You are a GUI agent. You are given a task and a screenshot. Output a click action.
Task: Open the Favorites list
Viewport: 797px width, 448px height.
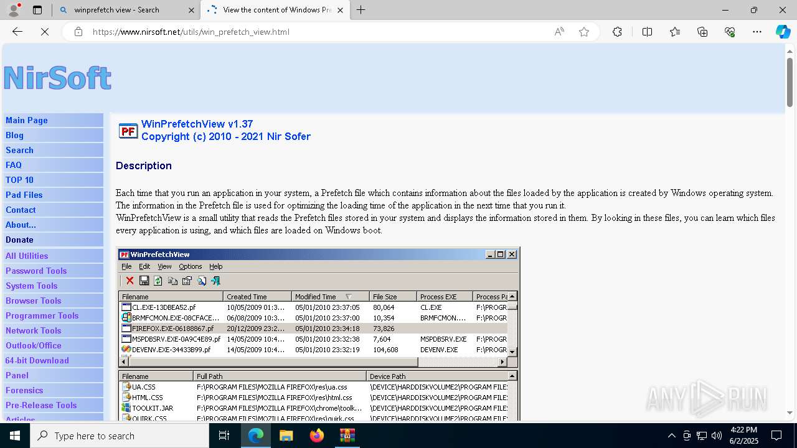click(675, 32)
